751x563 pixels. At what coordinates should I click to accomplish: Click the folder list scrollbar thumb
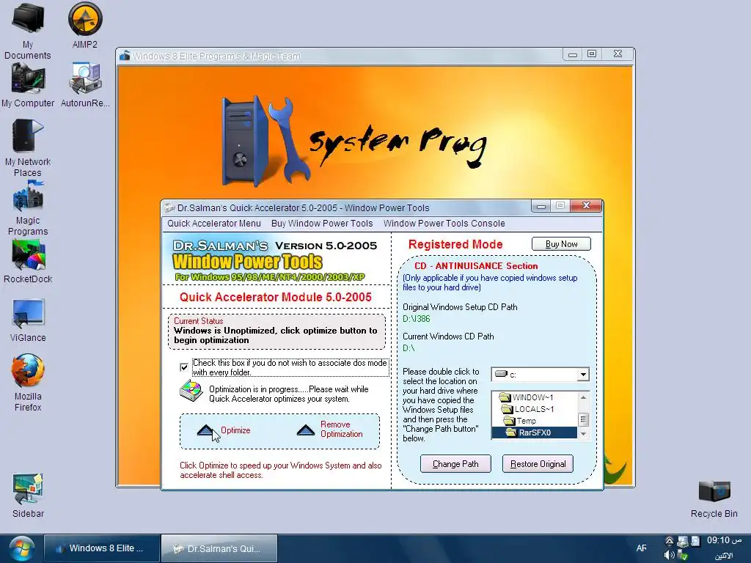[583, 419]
